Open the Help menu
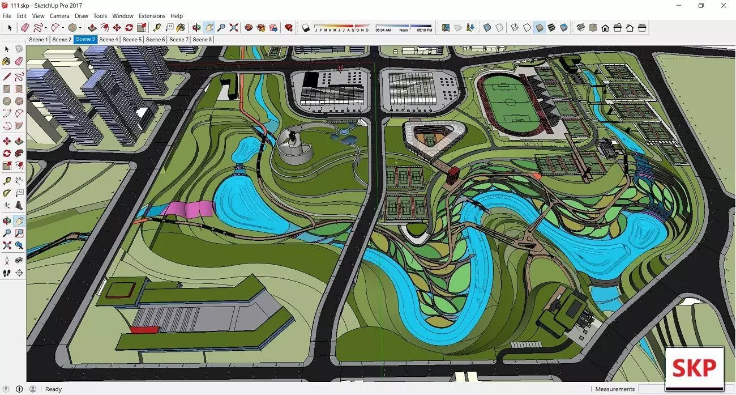Image resolution: width=736 pixels, height=395 pixels. pos(177,16)
